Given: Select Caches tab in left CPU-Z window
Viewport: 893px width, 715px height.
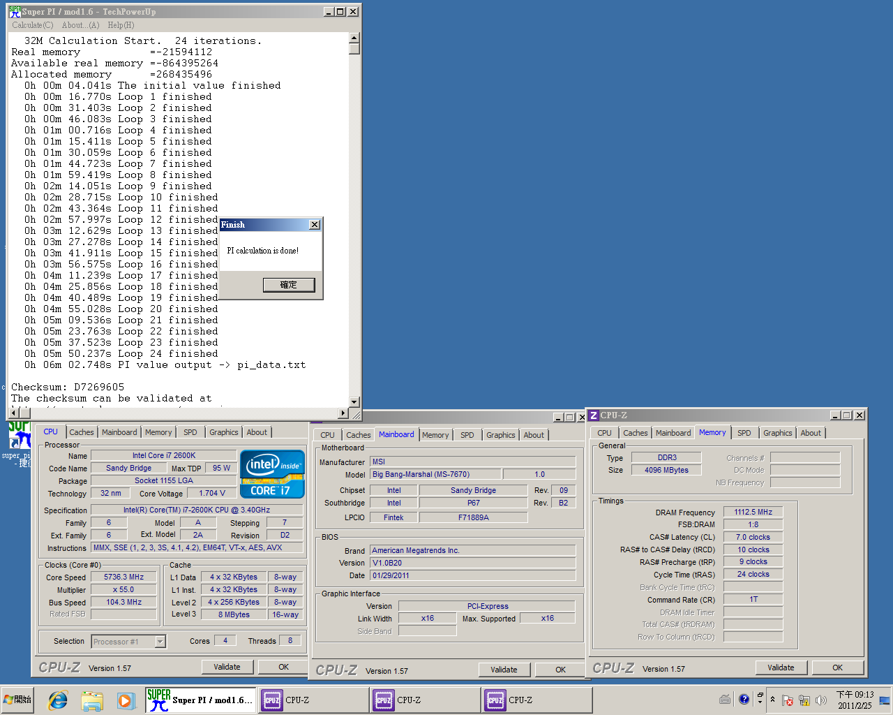Looking at the screenshot, I should pyautogui.click(x=81, y=432).
